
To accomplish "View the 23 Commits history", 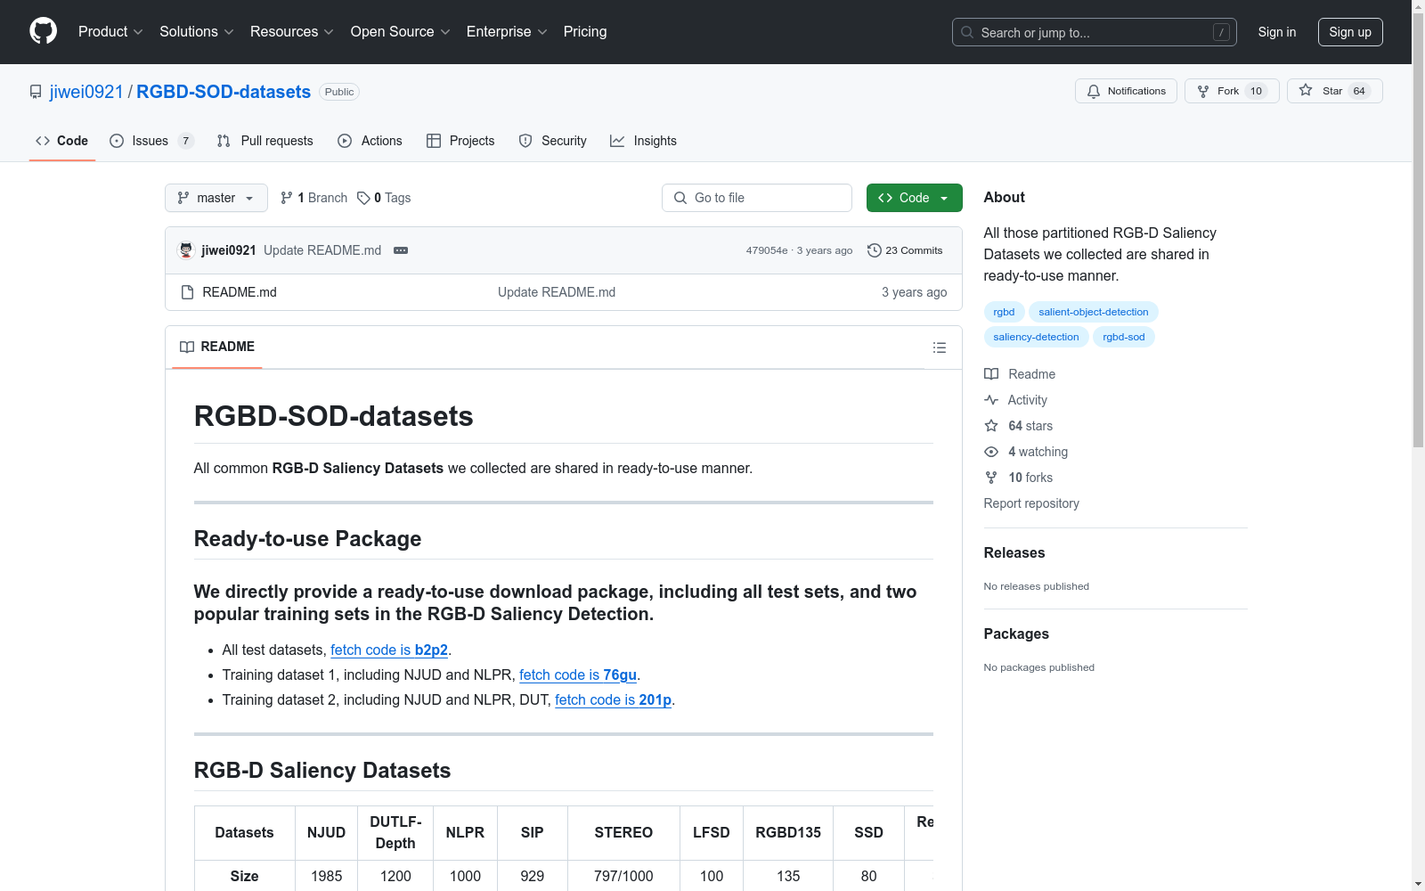I will point(905,250).
